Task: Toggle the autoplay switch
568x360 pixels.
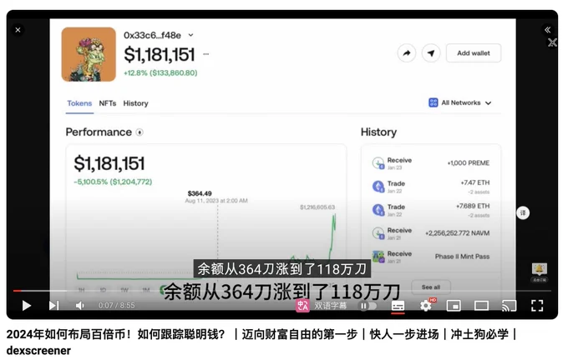Action: [367, 306]
